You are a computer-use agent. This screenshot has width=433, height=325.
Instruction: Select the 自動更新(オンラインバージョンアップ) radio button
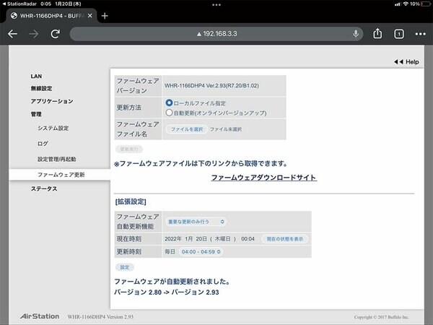[x=169, y=113]
